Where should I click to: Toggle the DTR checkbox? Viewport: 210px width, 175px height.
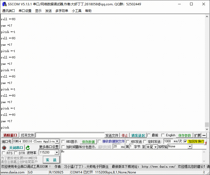(x=16, y=153)
